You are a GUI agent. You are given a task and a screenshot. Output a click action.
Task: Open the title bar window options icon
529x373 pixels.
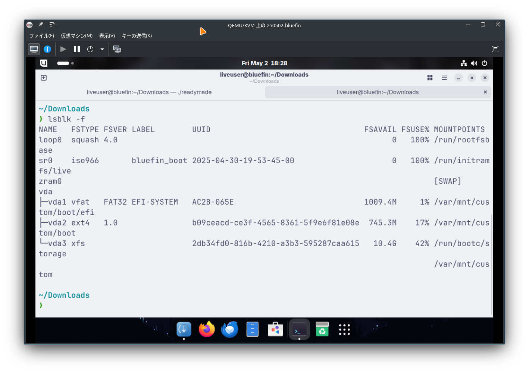click(52, 25)
